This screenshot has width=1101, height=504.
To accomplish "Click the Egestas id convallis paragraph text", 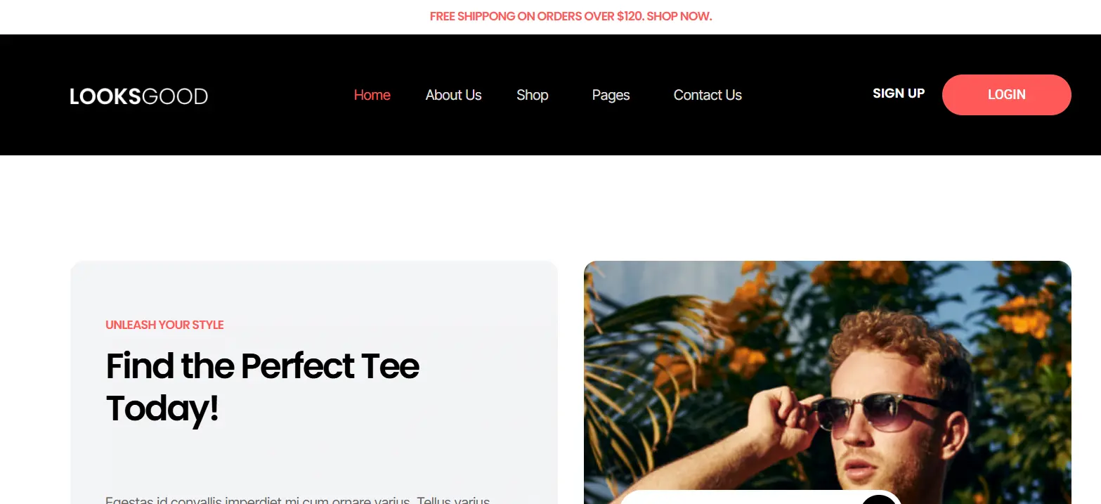I will coord(297,500).
